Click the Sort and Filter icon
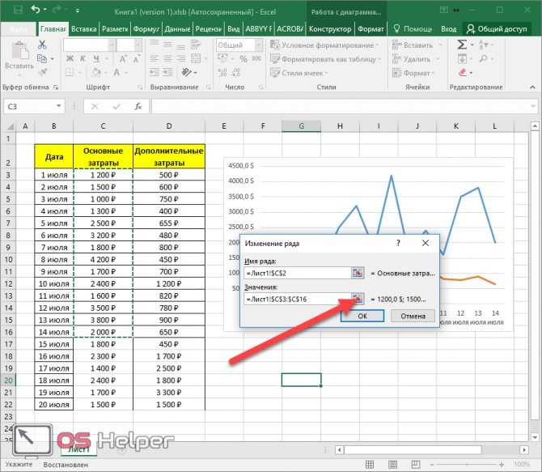The height and width of the screenshot is (472, 542). click(484, 45)
